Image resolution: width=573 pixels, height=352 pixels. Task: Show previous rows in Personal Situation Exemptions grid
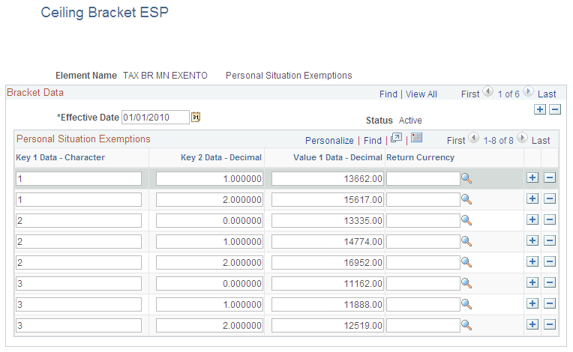[473, 138]
